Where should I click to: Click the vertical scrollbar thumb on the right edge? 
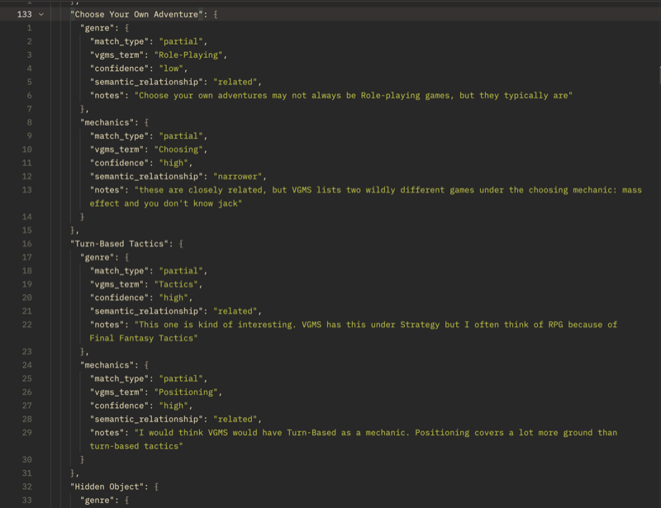pos(659,75)
